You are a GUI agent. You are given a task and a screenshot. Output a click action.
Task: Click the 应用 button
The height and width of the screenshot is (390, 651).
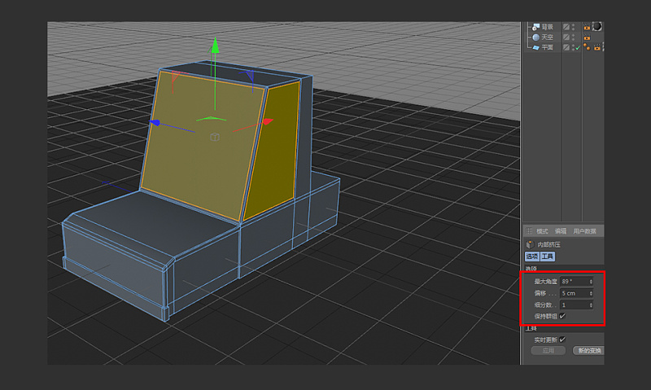pyautogui.click(x=548, y=351)
